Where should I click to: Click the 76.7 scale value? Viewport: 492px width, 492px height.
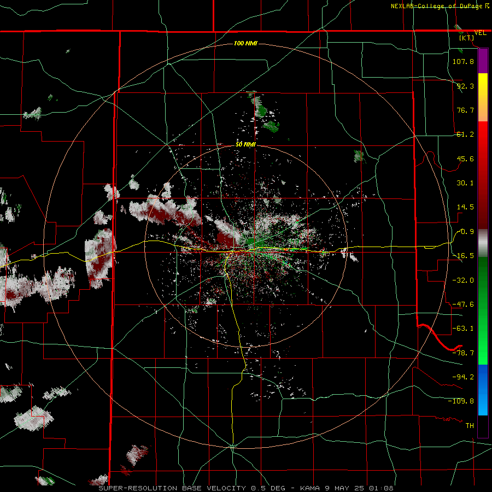coord(465,110)
